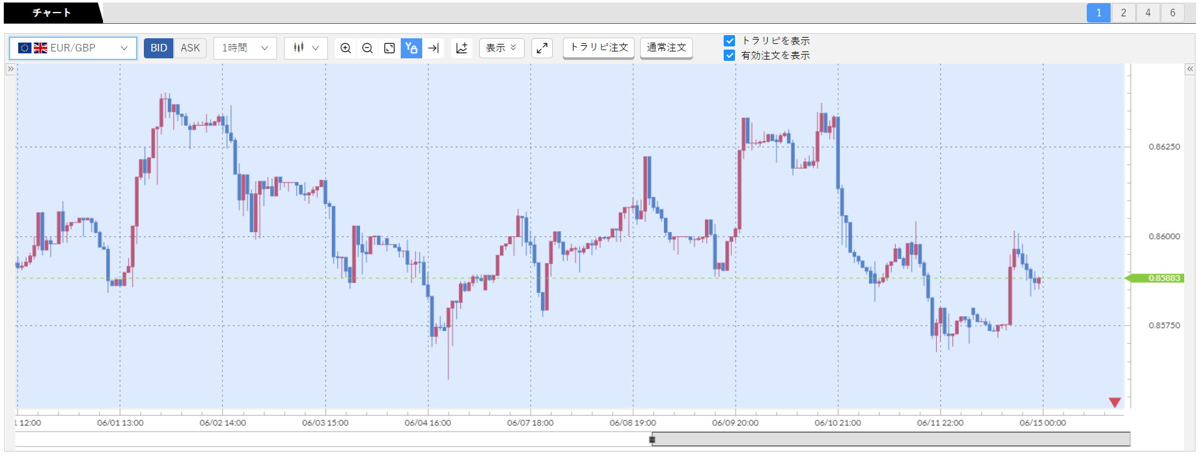Click the 06/08 19:00 time label
1203x456 pixels.
[633, 423]
